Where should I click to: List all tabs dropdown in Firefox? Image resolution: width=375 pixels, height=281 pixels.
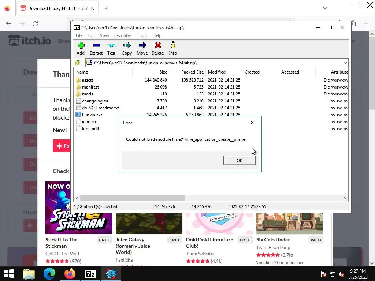pos(325,8)
